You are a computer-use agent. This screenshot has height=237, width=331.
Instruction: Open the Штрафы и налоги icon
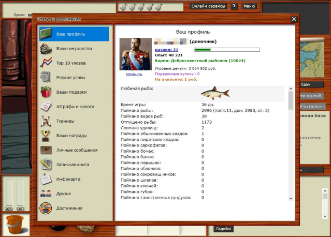click(x=47, y=107)
